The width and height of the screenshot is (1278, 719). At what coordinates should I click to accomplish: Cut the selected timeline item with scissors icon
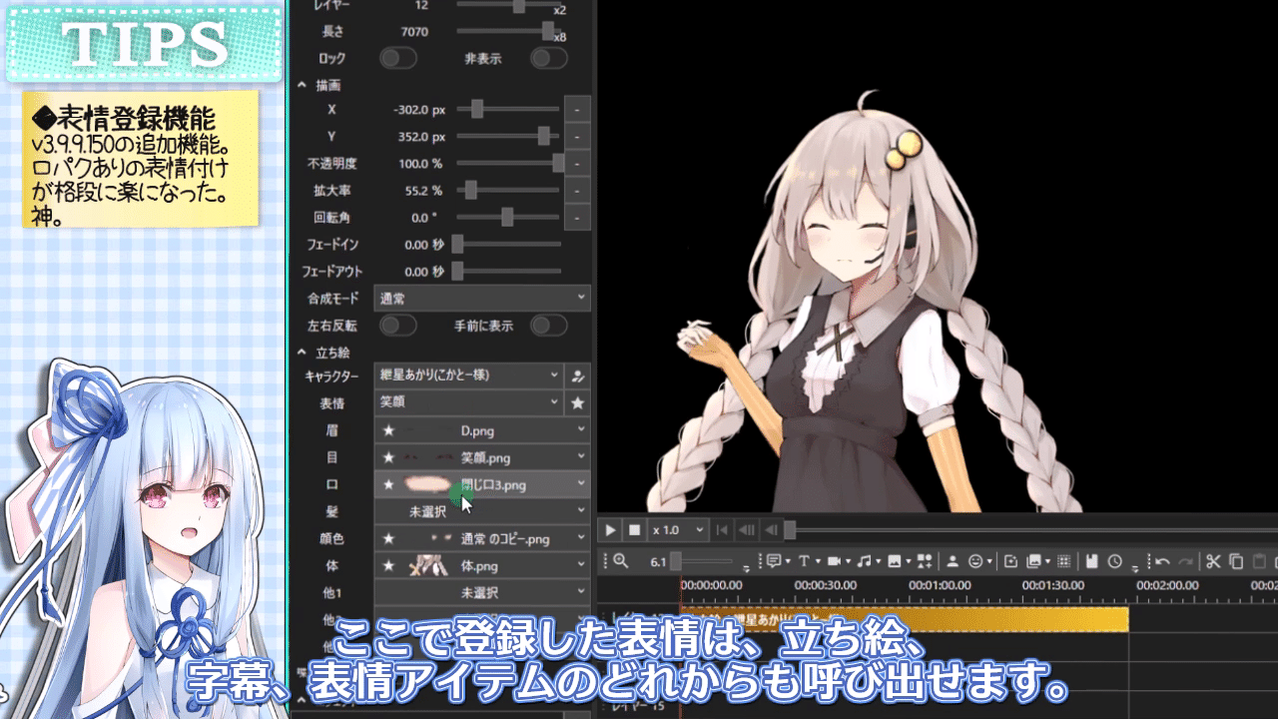click(1213, 561)
